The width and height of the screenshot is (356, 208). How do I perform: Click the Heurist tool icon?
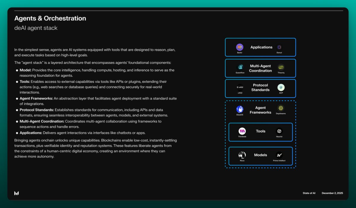(x=279, y=131)
